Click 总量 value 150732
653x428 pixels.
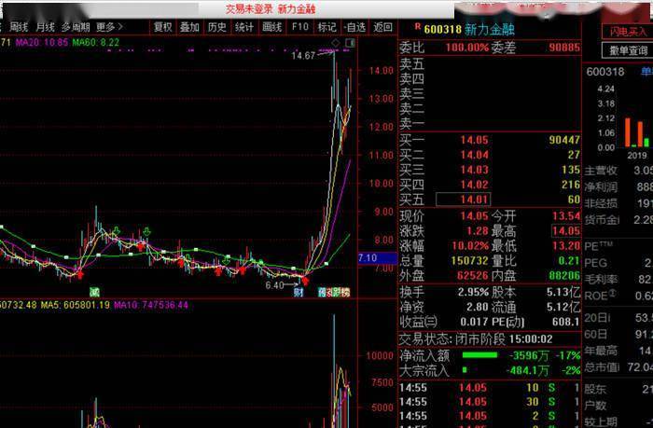click(x=470, y=261)
